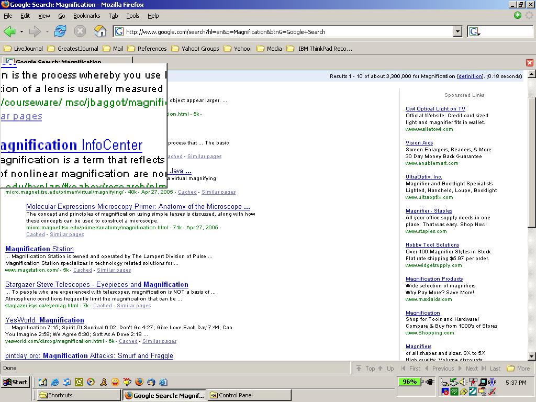Viewport: 536px width, 402px height.
Task: Click the Stop loading icon
Action: click(x=80, y=31)
